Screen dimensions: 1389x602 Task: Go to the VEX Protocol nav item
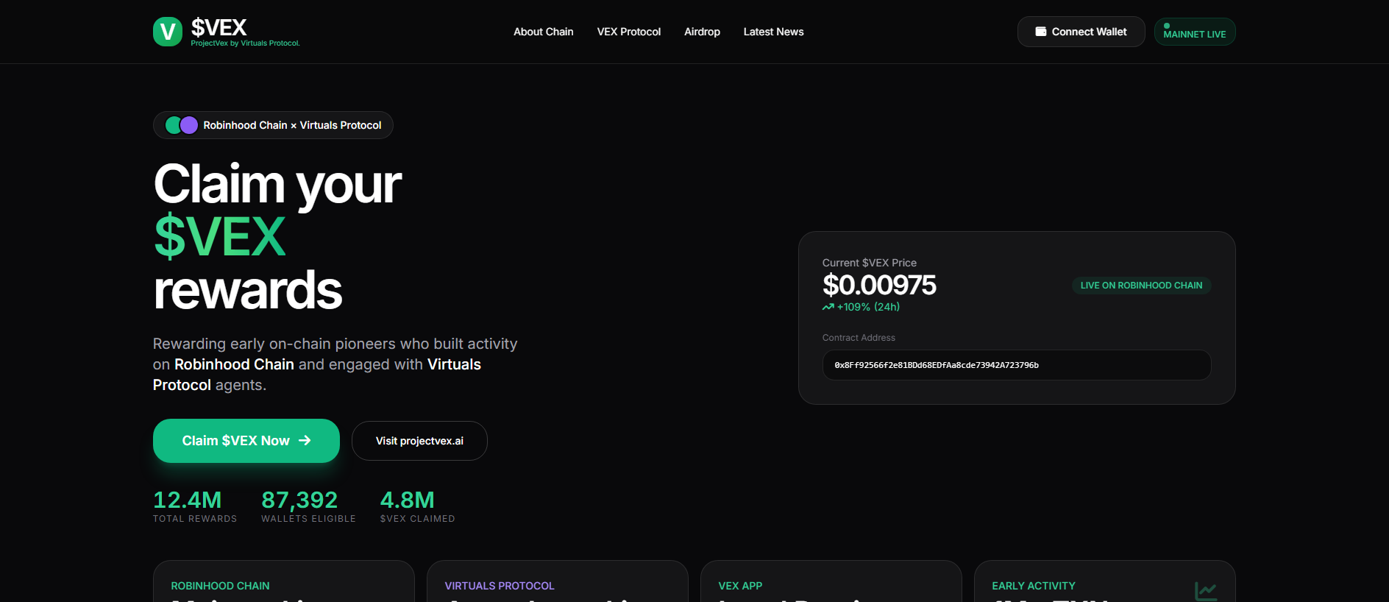point(629,32)
